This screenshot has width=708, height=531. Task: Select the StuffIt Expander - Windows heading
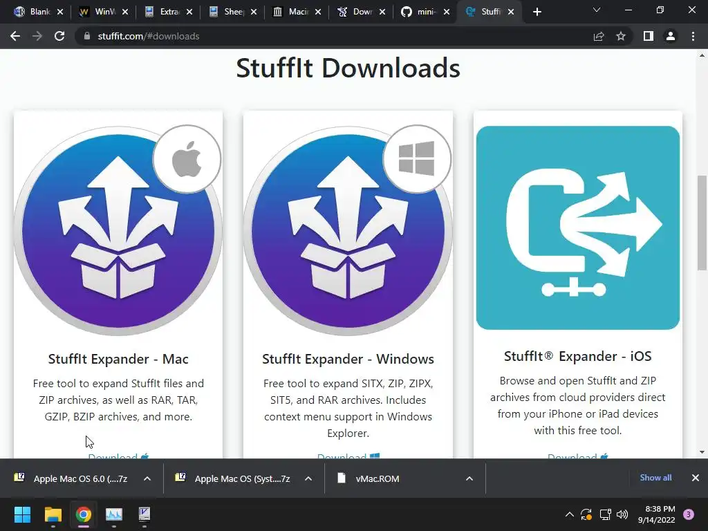tap(348, 359)
